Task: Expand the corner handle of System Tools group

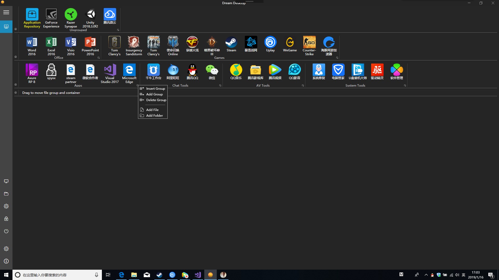Action: click(x=405, y=86)
